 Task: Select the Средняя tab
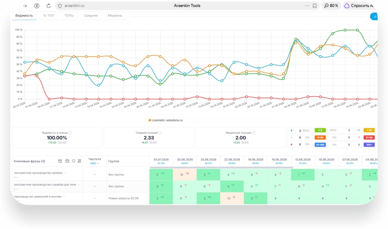coord(90,16)
